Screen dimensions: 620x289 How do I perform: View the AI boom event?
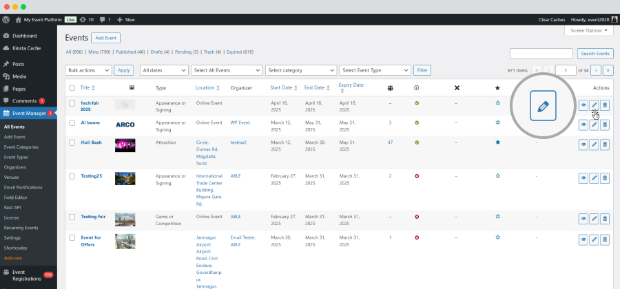[x=583, y=125]
